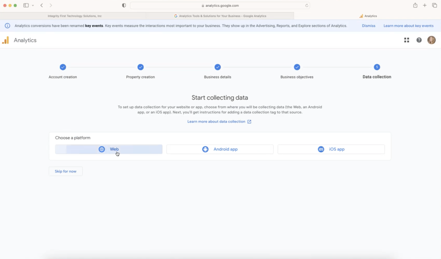This screenshot has height=259, width=441.
Task: Click the browser back navigation chevron
Action: (41, 5)
